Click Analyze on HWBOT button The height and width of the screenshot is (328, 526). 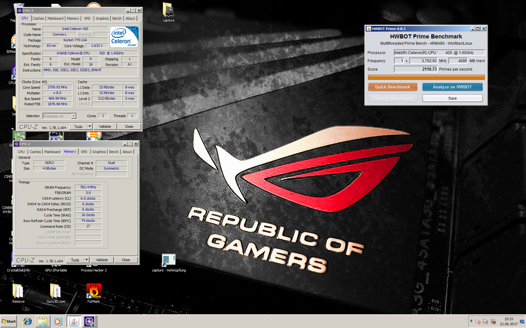[452, 87]
